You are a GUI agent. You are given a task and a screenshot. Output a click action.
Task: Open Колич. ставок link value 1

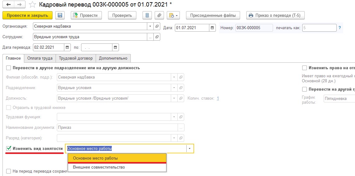tap(218, 98)
